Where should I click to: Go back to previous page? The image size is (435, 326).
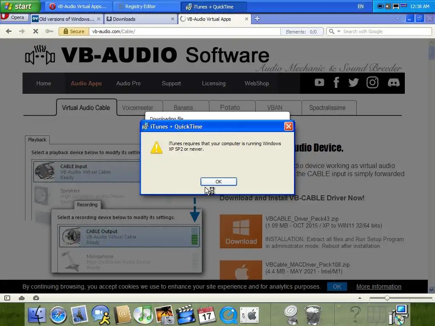[x=8, y=31]
